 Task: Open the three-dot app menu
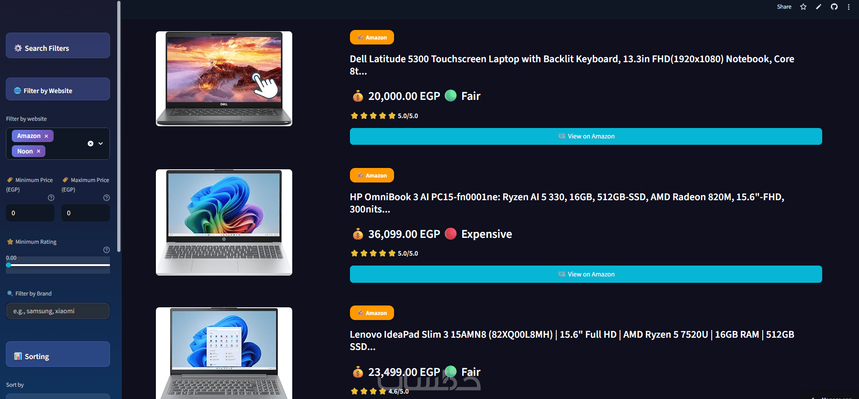(849, 7)
